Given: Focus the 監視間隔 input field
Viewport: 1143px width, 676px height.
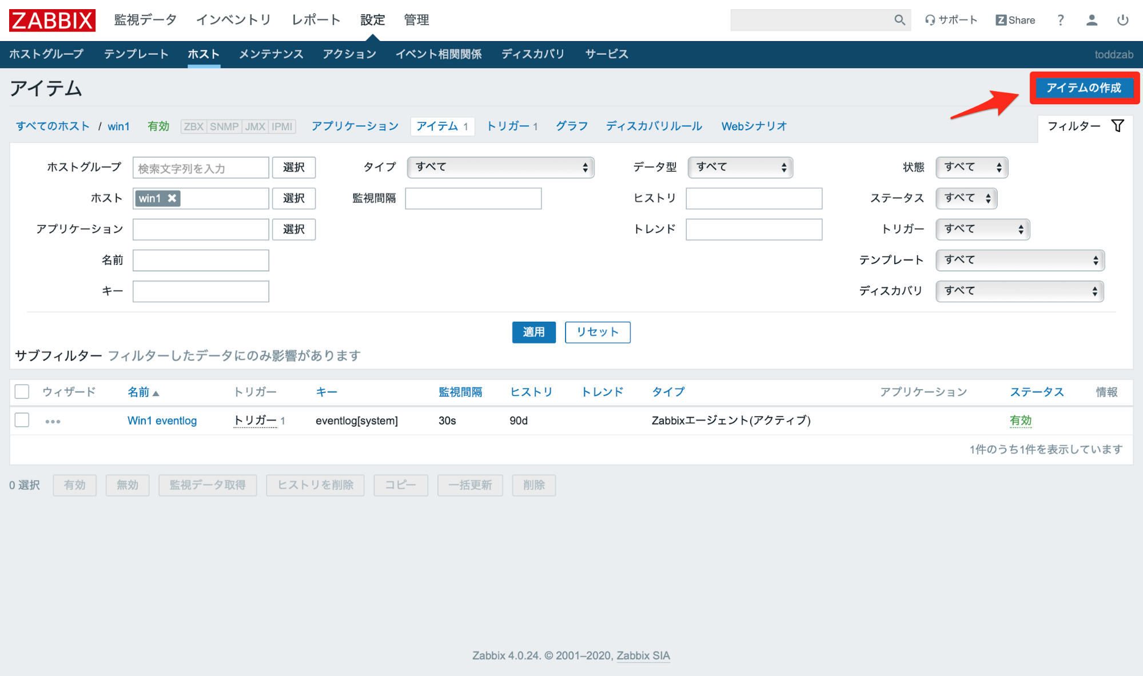Looking at the screenshot, I should 473,198.
